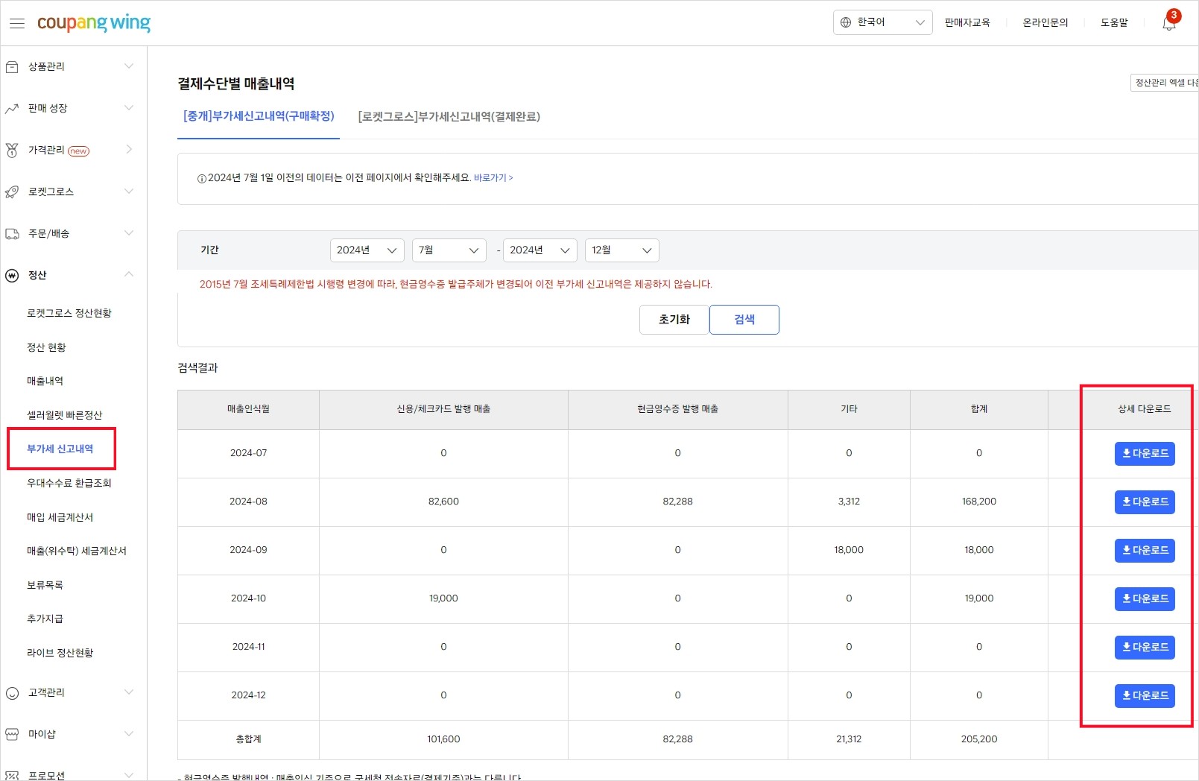Open 매출(위수탁) 세금계산서 submenu item
This screenshot has height=781, width=1199.
(x=77, y=551)
